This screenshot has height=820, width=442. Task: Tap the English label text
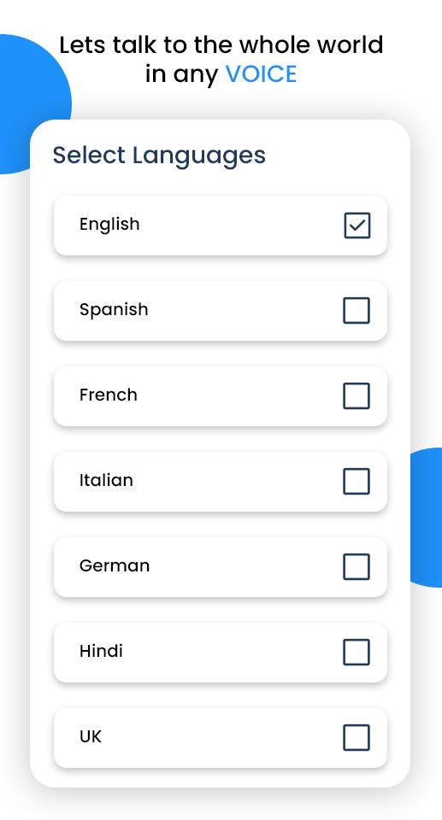tap(109, 225)
